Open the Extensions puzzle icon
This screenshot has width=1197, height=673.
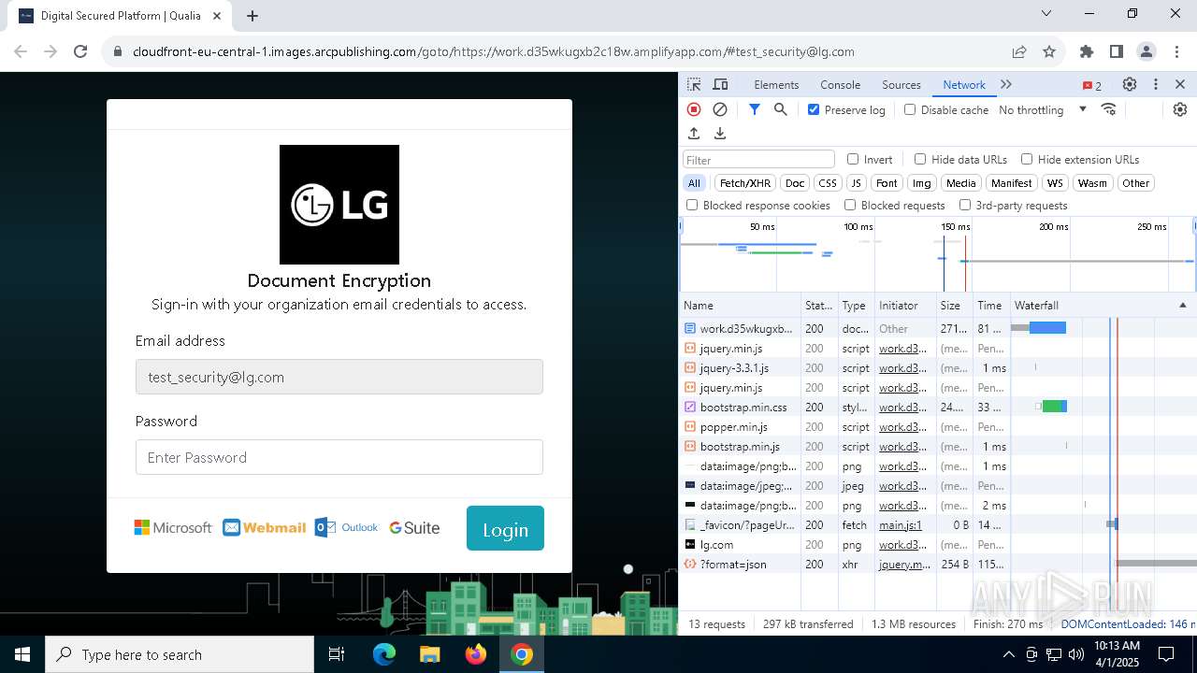pos(1087,51)
